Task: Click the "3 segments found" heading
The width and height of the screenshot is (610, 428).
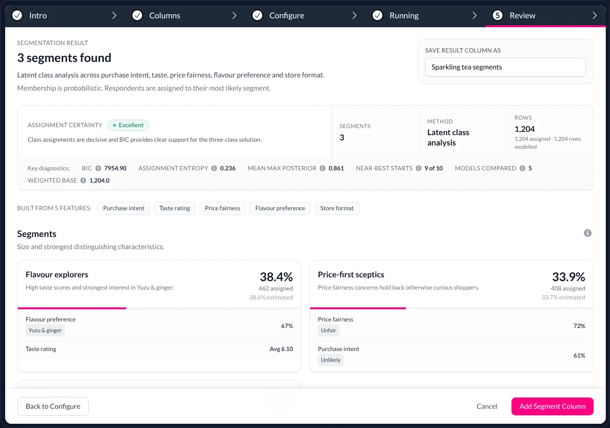Action: point(64,58)
